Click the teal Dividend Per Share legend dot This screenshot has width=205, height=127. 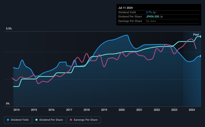click(x=36, y=120)
